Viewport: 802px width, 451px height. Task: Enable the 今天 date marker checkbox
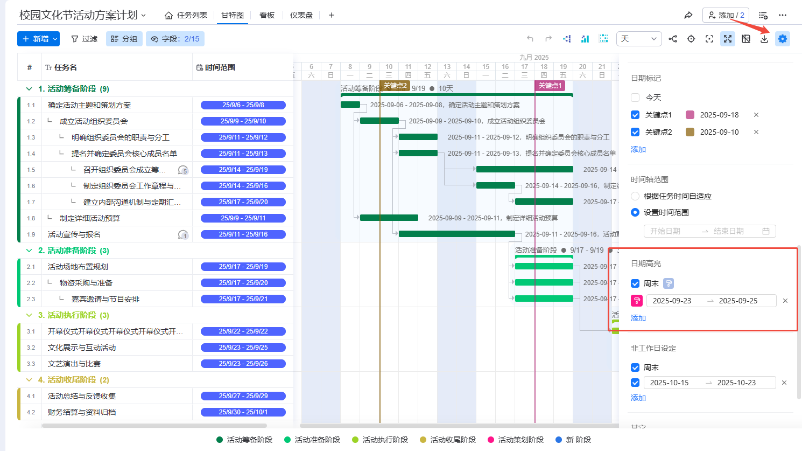coord(635,98)
